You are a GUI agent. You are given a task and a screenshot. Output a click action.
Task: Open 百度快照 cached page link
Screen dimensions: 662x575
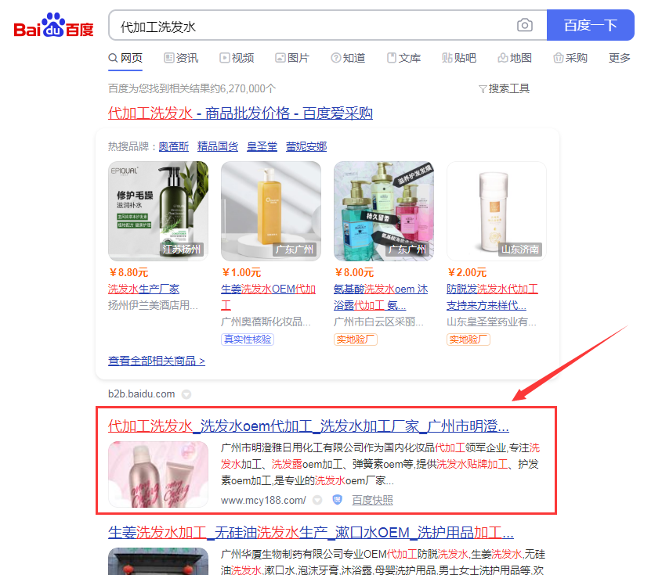coord(372,501)
